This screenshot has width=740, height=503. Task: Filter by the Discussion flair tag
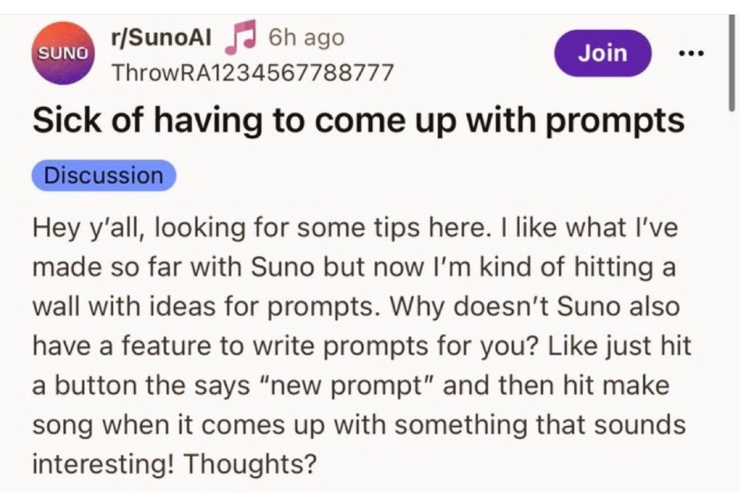coord(104,175)
